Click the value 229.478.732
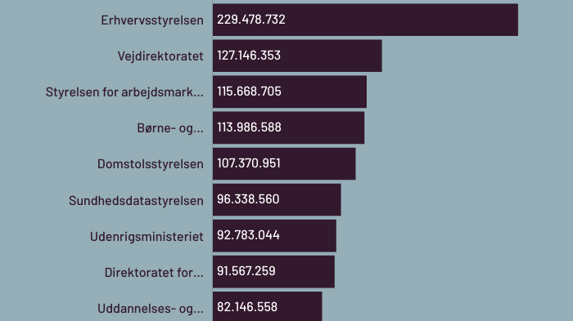Viewport: 573px width, 321px height. pyautogui.click(x=251, y=20)
